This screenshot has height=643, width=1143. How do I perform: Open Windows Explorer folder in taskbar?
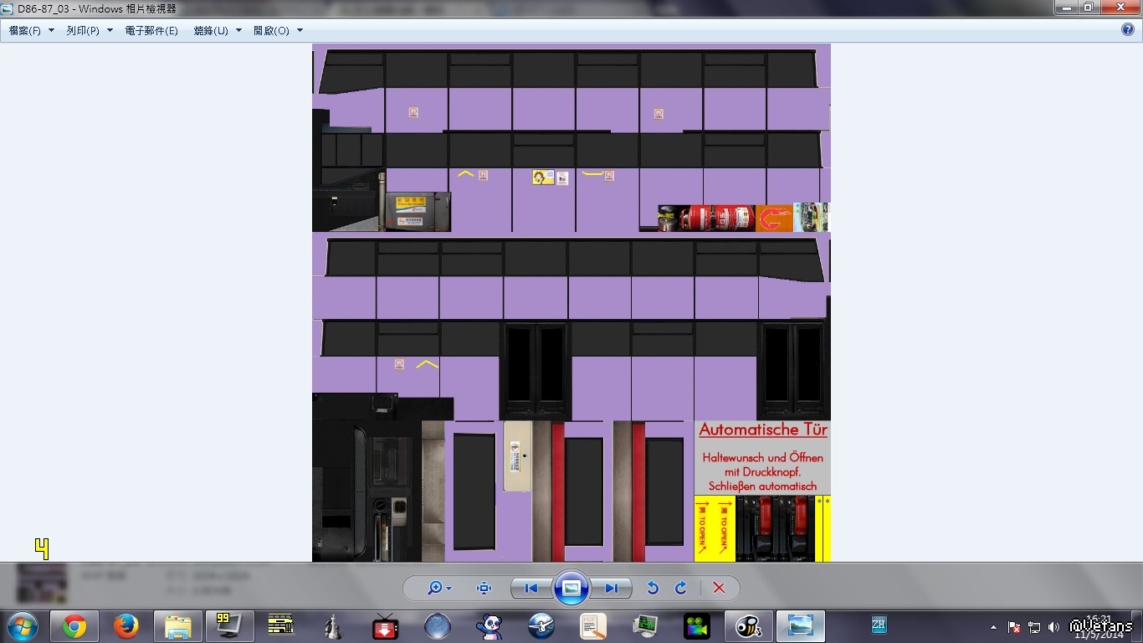pyautogui.click(x=177, y=626)
